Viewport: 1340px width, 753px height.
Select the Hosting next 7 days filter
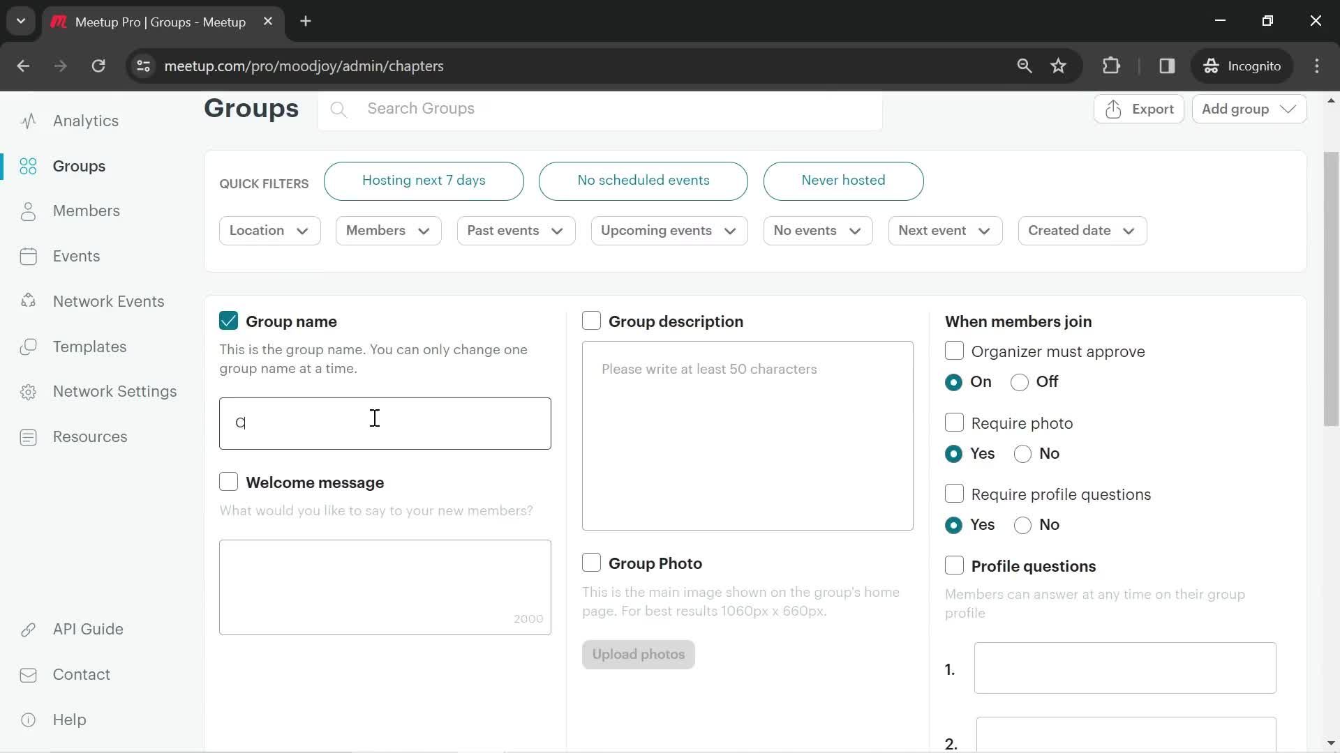click(424, 180)
